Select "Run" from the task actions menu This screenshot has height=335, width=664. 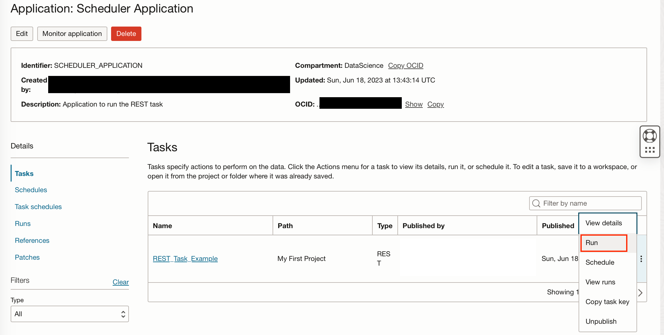pyautogui.click(x=592, y=242)
